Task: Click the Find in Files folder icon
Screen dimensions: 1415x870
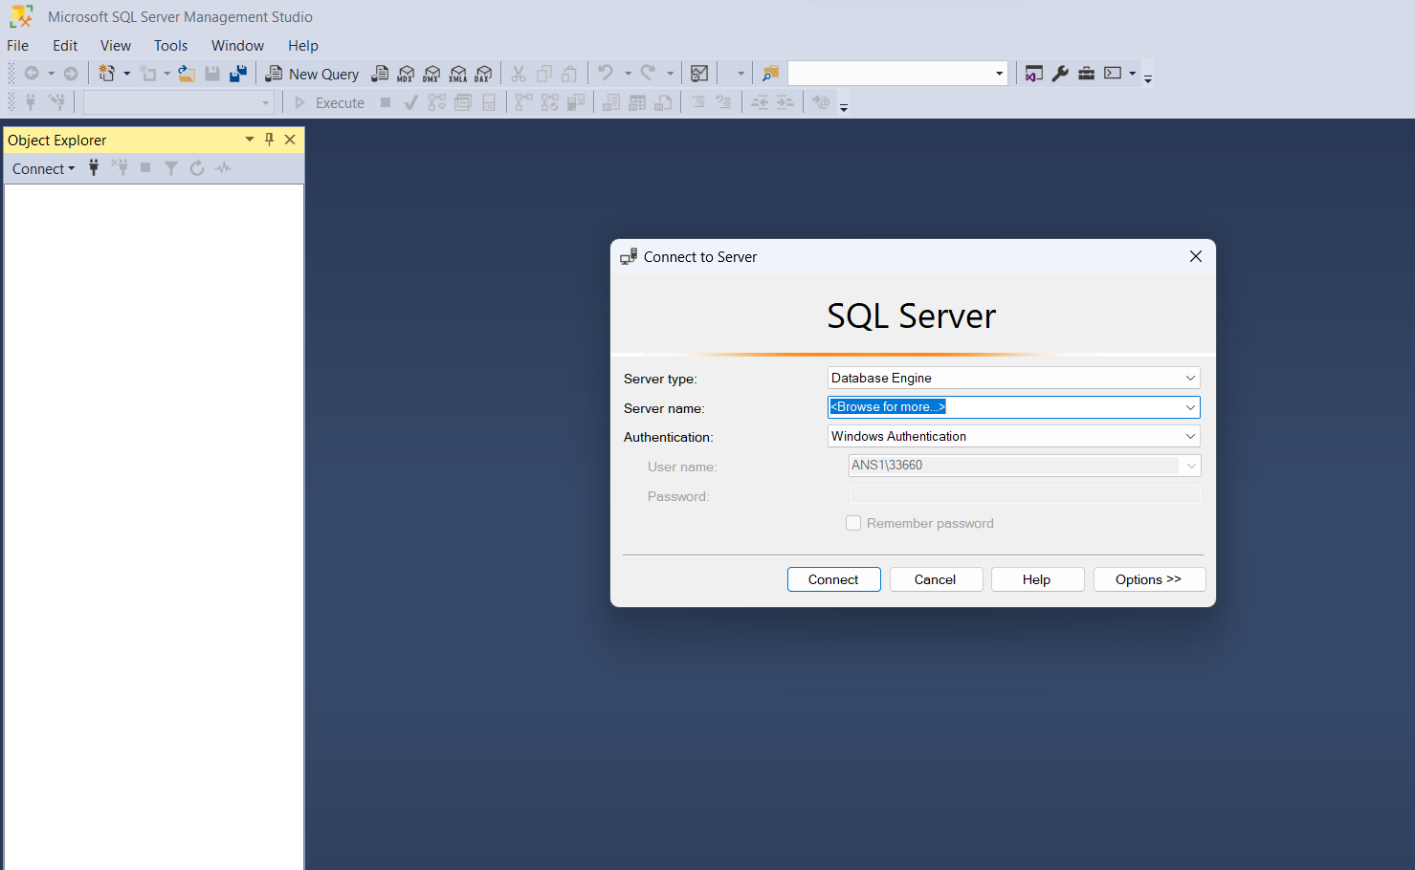Action: (x=770, y=74)
